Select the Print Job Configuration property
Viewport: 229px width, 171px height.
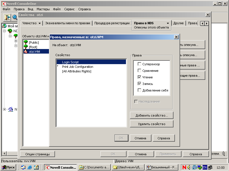[x=91, y=67]
